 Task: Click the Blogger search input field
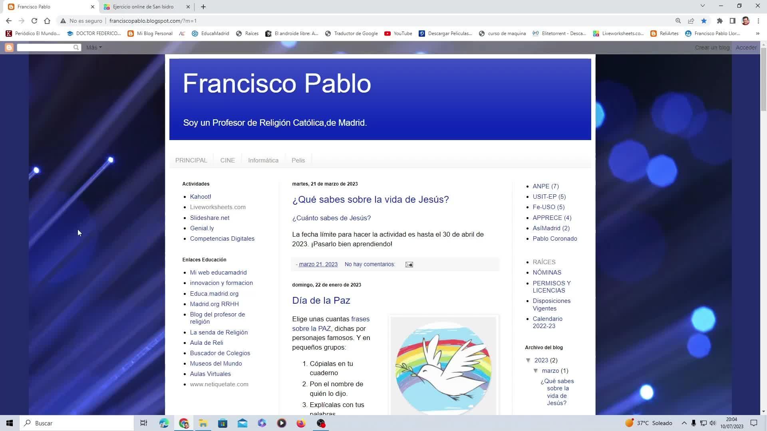pos(45,47)
